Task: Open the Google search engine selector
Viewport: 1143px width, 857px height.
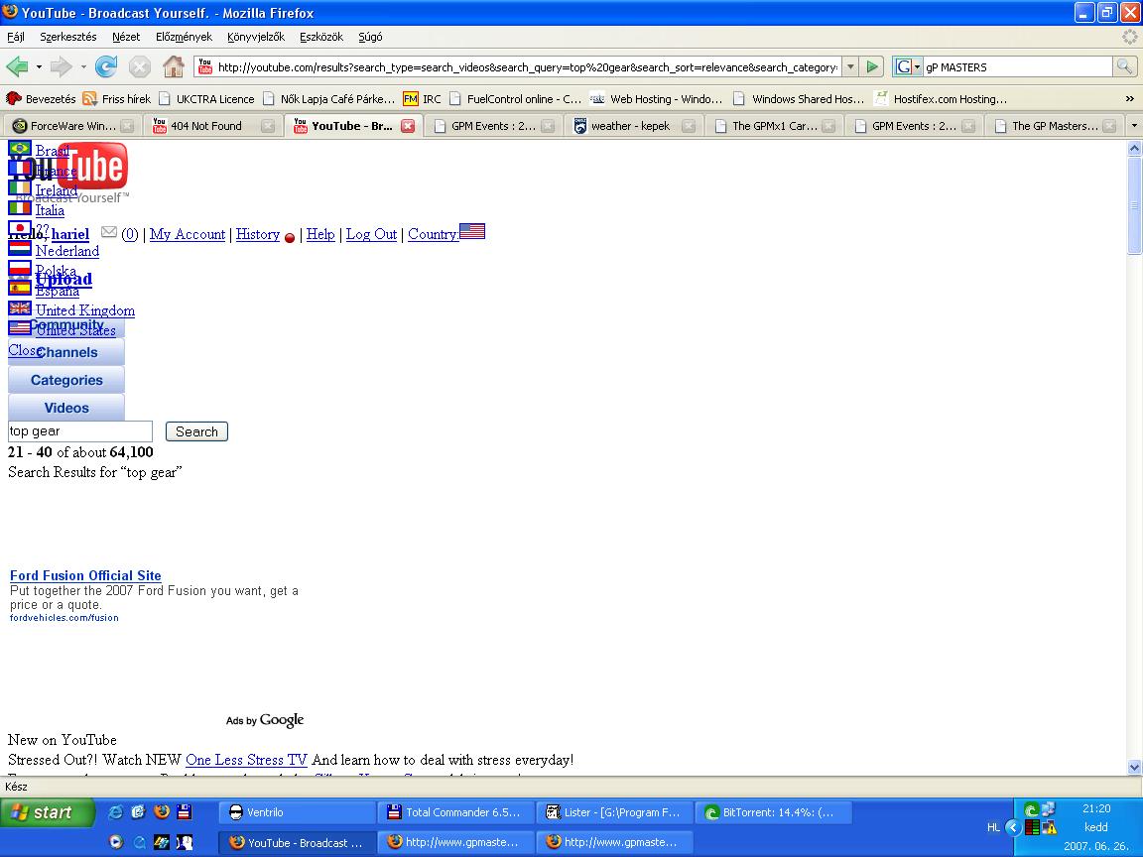Action: 908,67
